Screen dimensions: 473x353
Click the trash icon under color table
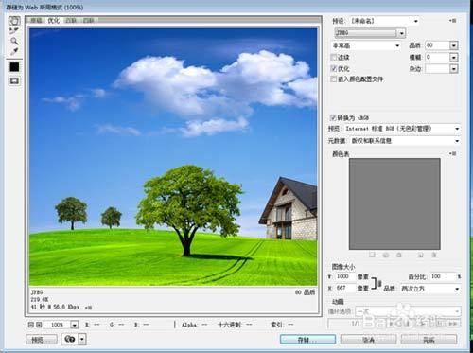pos(434,255)
